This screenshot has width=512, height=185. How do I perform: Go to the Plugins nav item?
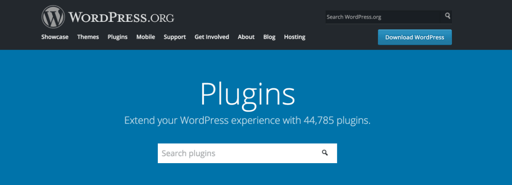118,37
